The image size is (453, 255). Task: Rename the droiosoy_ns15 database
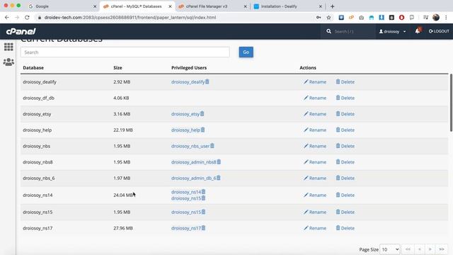pos(315,212)
